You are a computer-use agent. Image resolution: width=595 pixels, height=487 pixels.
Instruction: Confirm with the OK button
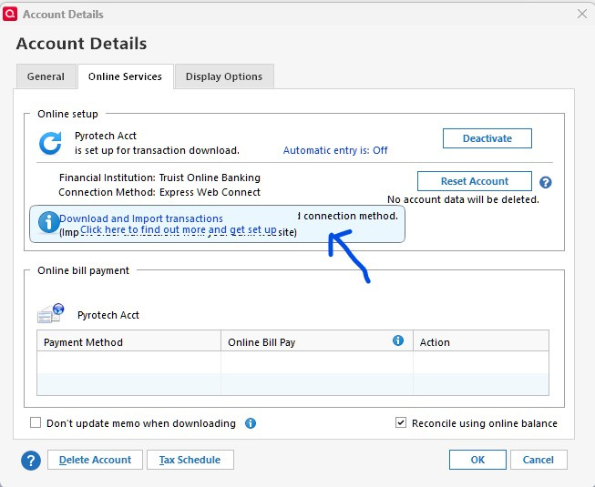click(x=477, y=460)
